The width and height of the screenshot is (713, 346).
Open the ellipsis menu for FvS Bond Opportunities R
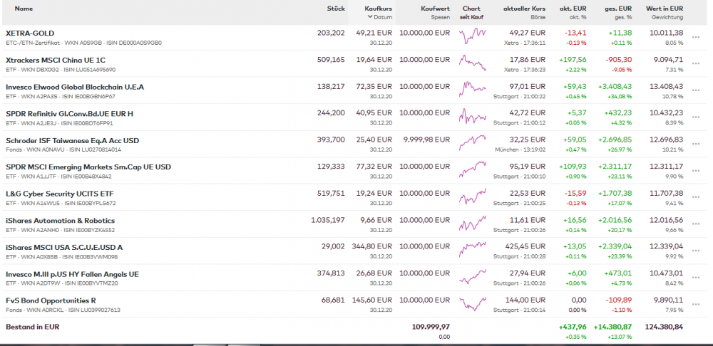695,305
